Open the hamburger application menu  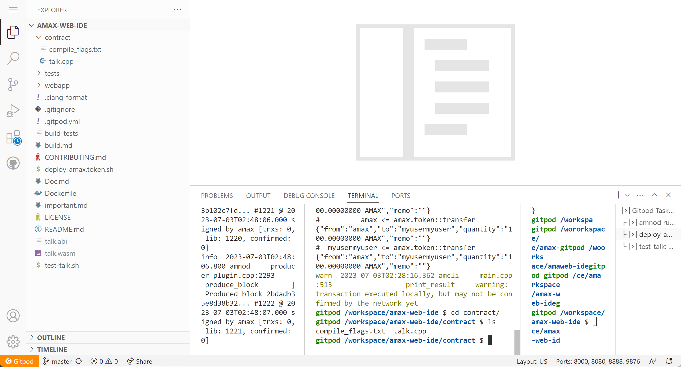coord(13,10)
